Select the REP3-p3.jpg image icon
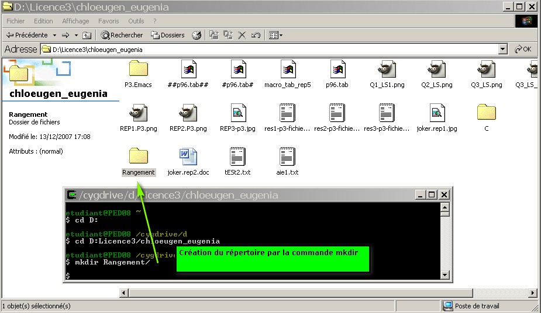 [238, 112]
